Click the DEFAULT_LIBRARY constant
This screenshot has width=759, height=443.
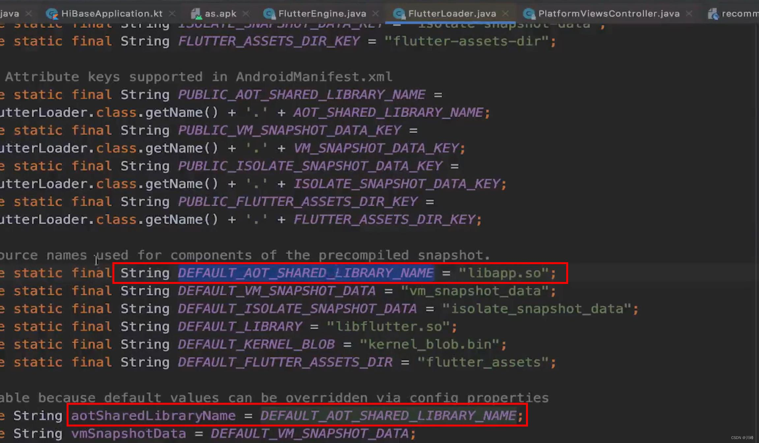[x=240, y=326]
